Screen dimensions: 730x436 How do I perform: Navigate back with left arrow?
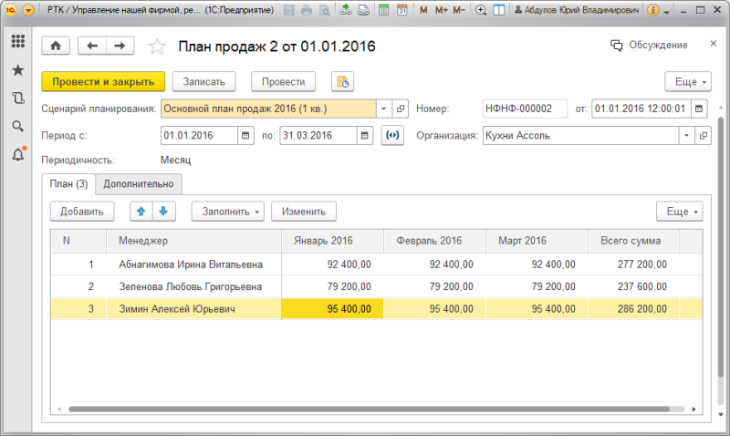pyautogui.click(x=92, y=46)
